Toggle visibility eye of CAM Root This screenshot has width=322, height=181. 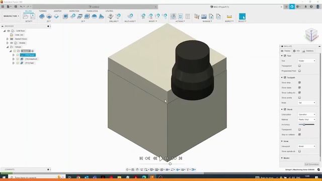click(x=9, y=31)
